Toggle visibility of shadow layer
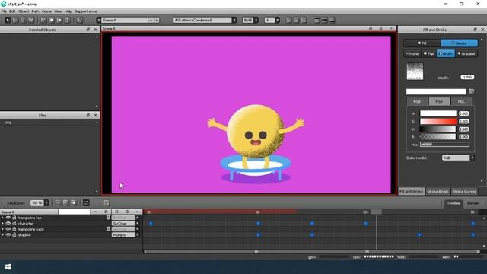 (x=8, y=235)
